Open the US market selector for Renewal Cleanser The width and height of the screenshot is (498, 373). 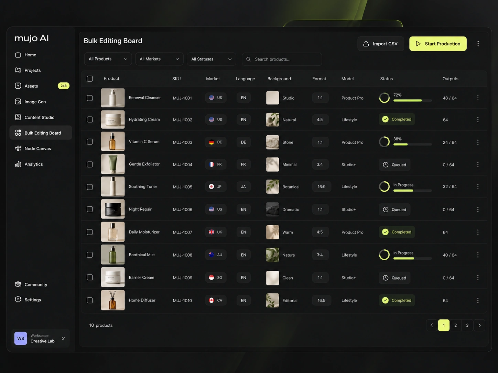[x=216, y=98]
